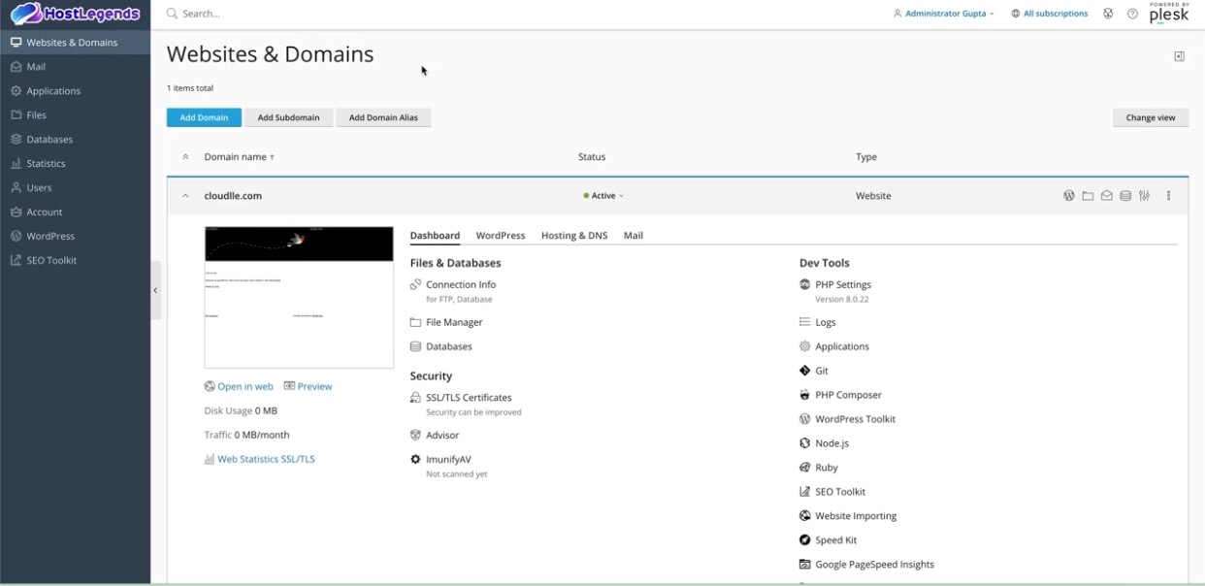Click the Plesk octopus advisor icon in header

(x=1108, y=14)
